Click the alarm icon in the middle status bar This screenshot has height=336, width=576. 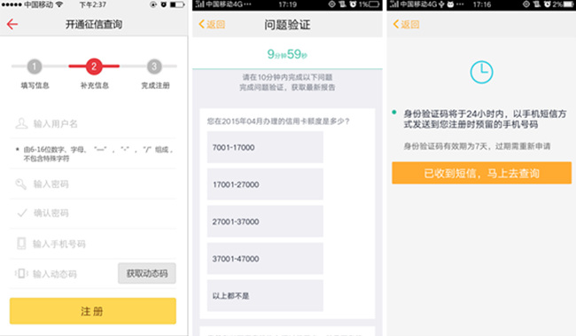coord(353,4)
